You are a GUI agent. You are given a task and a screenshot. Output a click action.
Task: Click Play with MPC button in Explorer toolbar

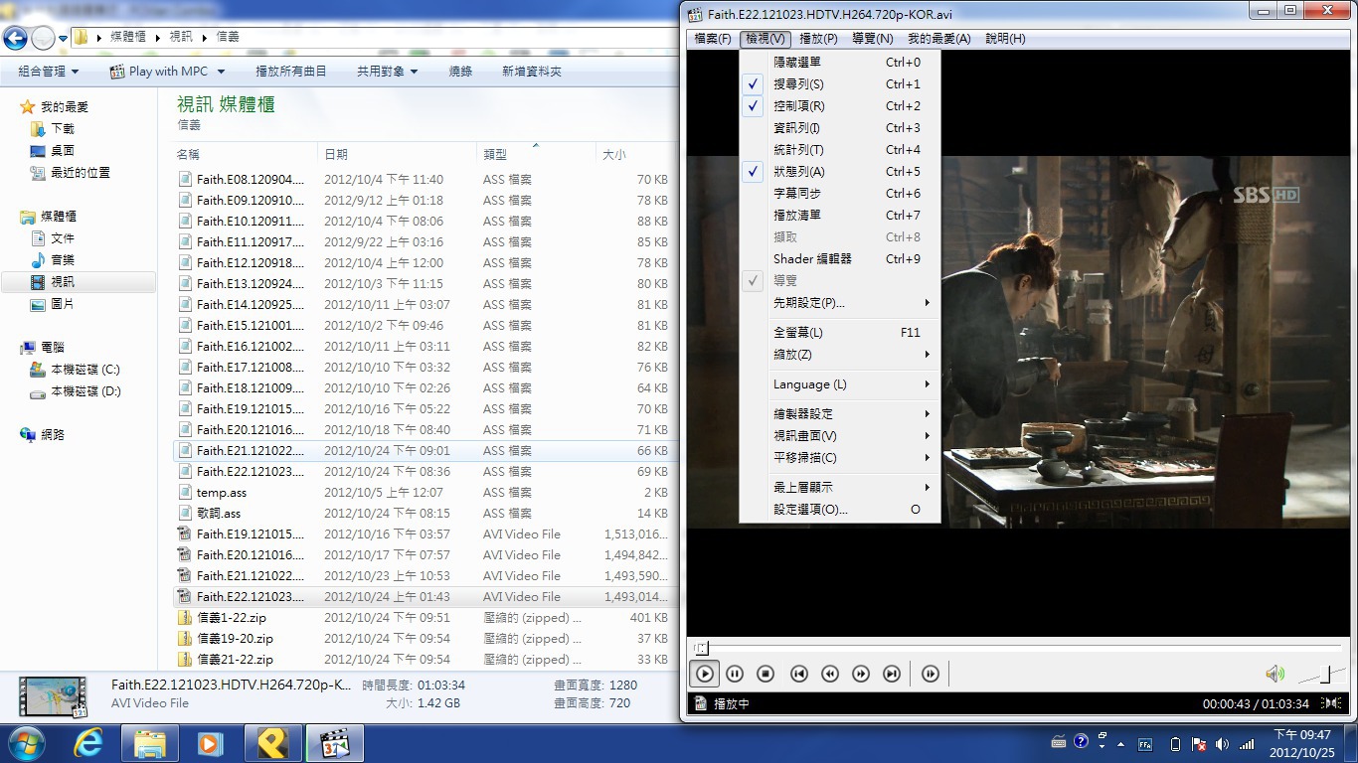(159, 72)
